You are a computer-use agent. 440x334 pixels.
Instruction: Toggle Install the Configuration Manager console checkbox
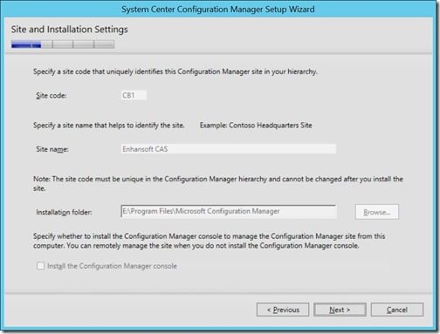40,266
